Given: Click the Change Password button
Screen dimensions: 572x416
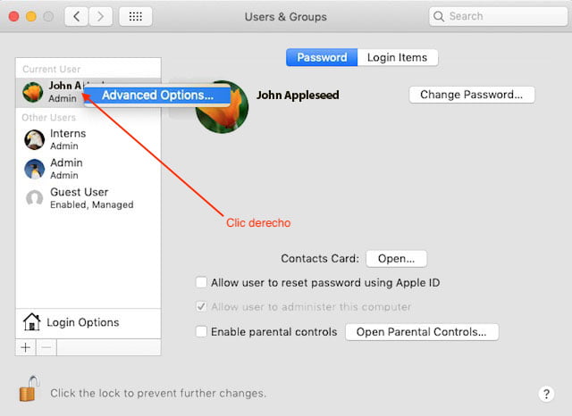Looking at the screenshot, I should coord(471,95).
